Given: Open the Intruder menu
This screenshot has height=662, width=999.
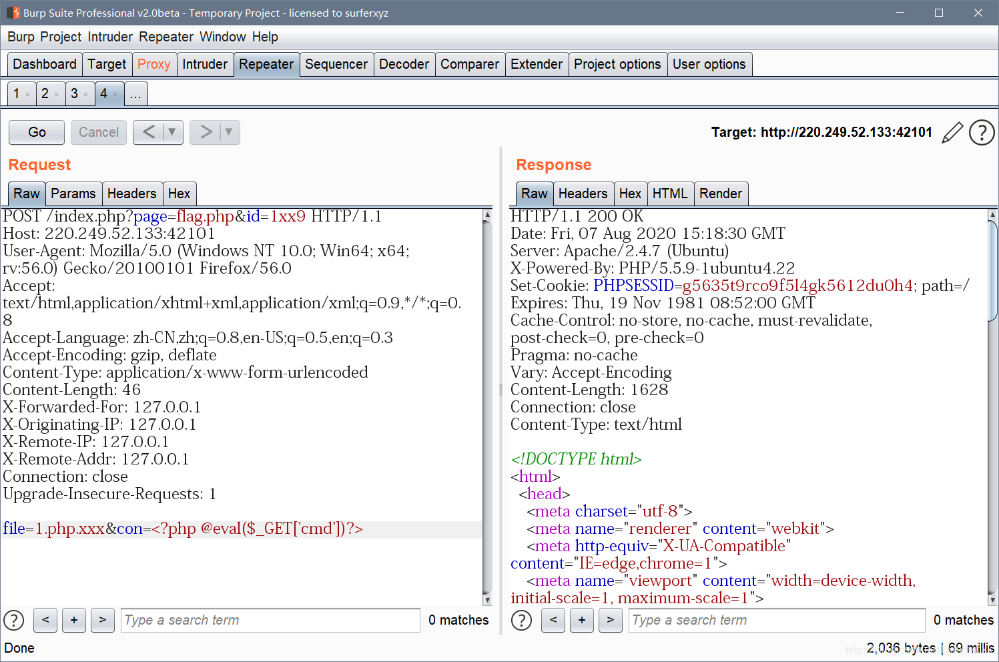Looking at the screenshot, I should pos(110,37).
